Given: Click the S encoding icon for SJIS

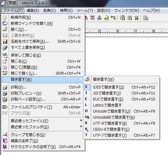Looking at the screenshot, I should [87, 87].
